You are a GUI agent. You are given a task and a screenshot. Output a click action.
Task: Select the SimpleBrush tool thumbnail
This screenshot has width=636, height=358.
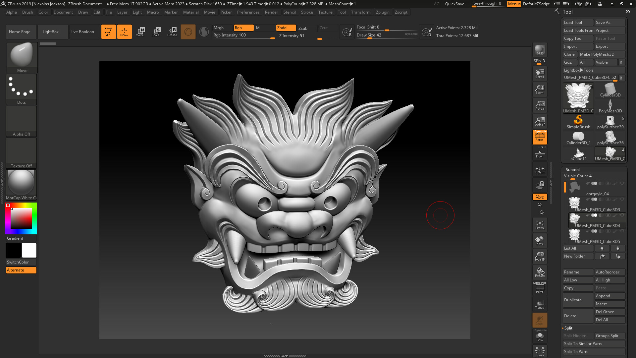point(578,122)
